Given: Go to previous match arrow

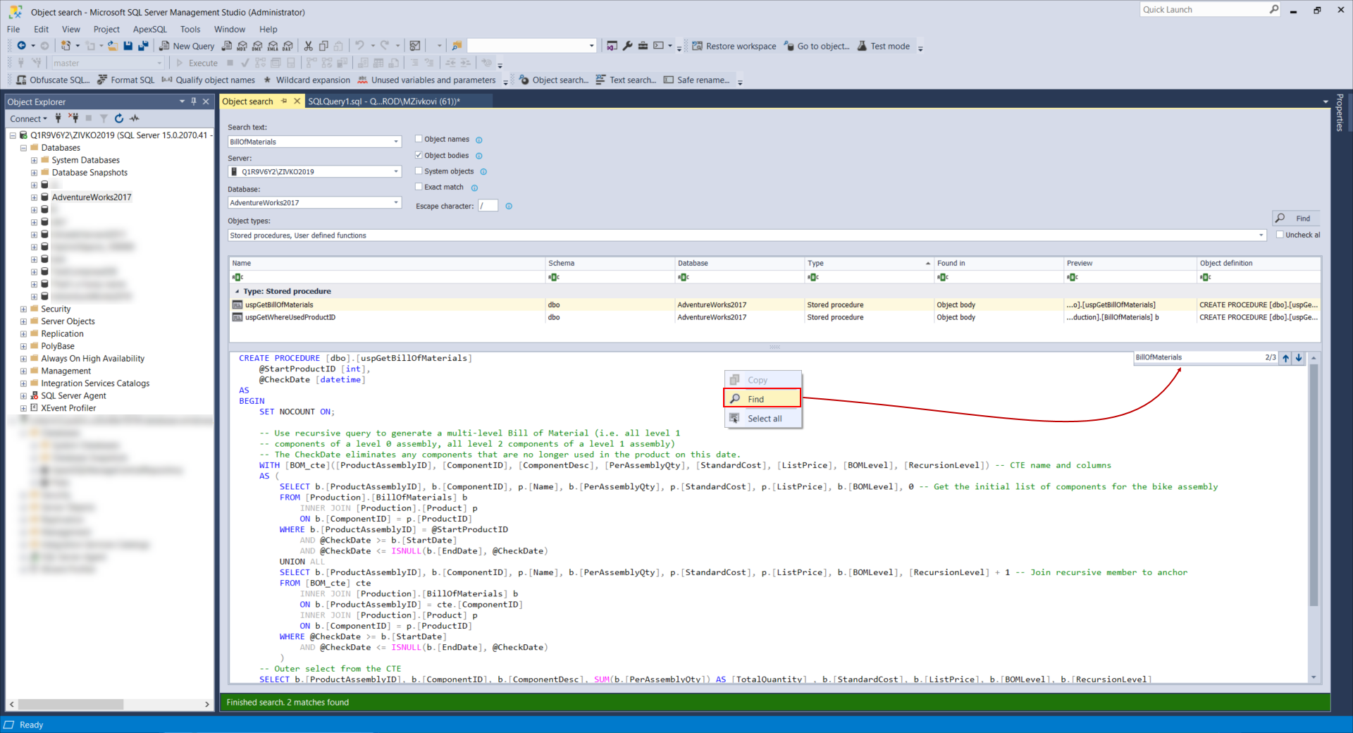Looking at the screenshot, I should tap(1286, 358).
